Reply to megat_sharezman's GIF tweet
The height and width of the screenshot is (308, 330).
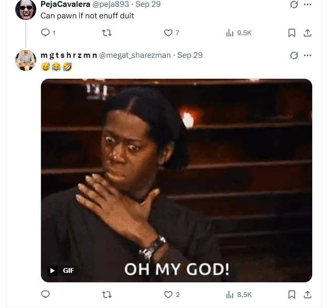pos(45,294)
